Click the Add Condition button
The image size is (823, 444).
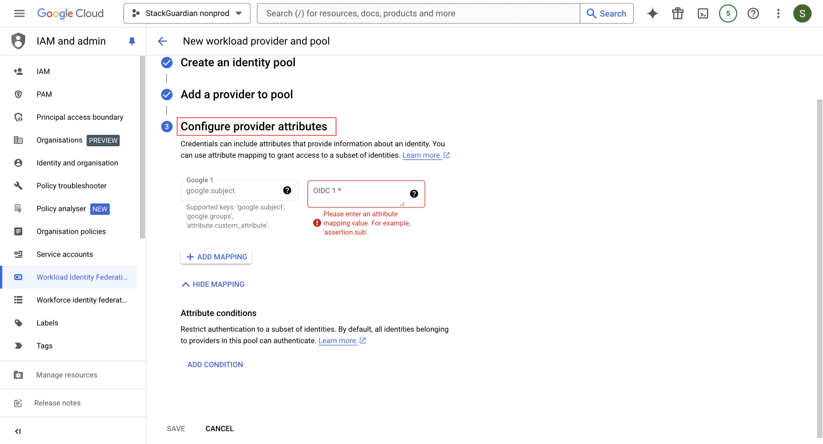pos(215,365)
